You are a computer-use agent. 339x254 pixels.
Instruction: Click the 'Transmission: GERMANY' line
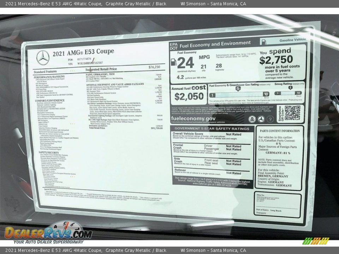coord(275,185)
